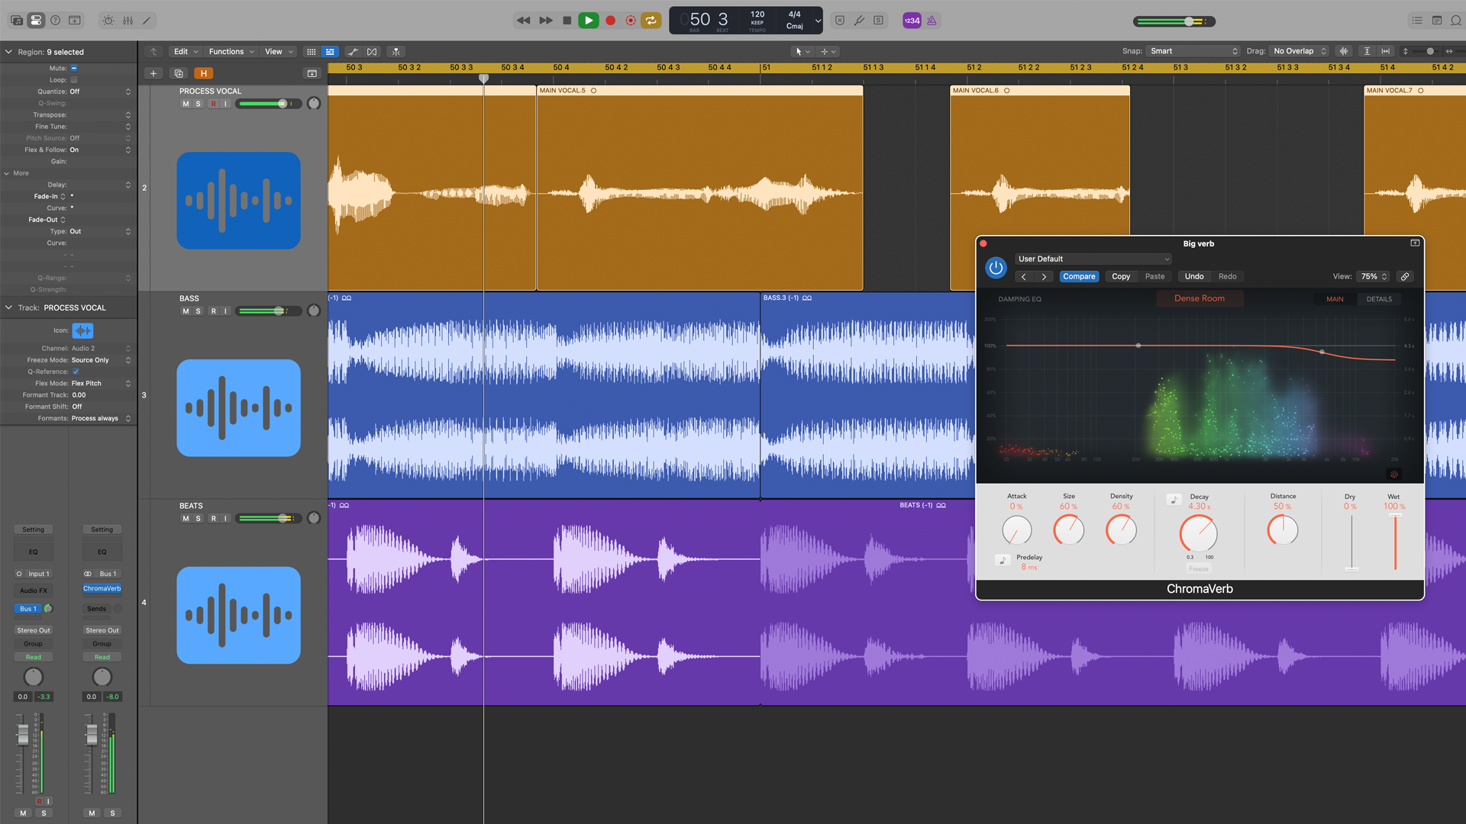The height and width of the screenshot is (824, 1466).
Task: Open the Freeze Mode Source Only dropdown
Action: coord(101,360)
